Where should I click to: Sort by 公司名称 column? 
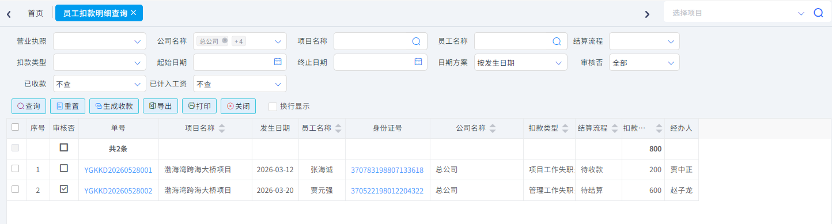(x=493, y=128)
